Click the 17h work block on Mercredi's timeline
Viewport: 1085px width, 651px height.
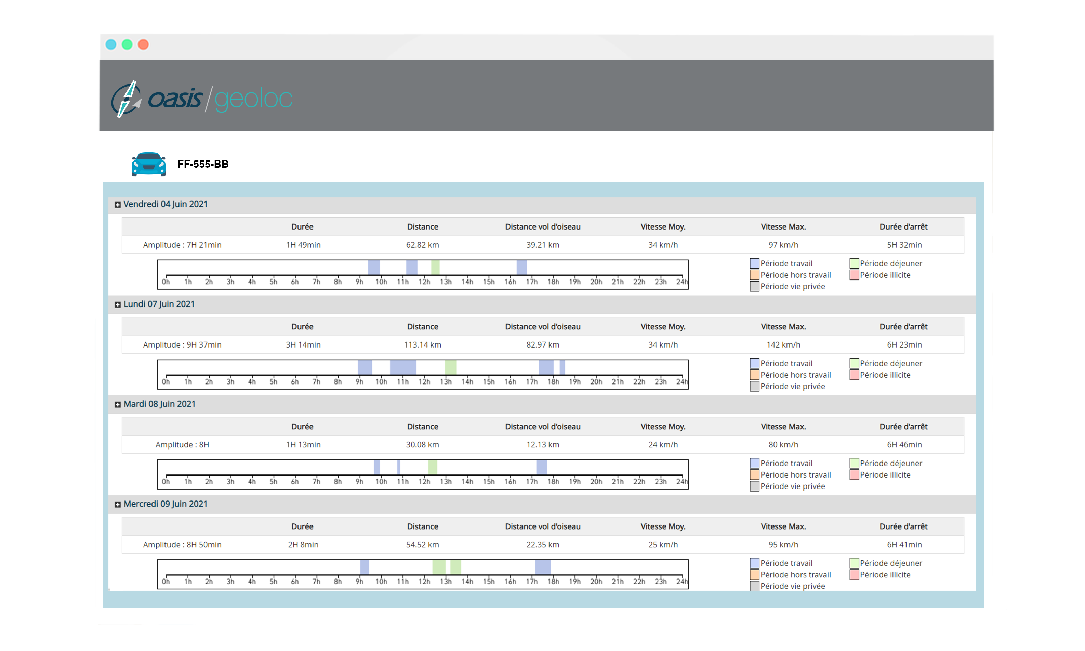point(543,567)
